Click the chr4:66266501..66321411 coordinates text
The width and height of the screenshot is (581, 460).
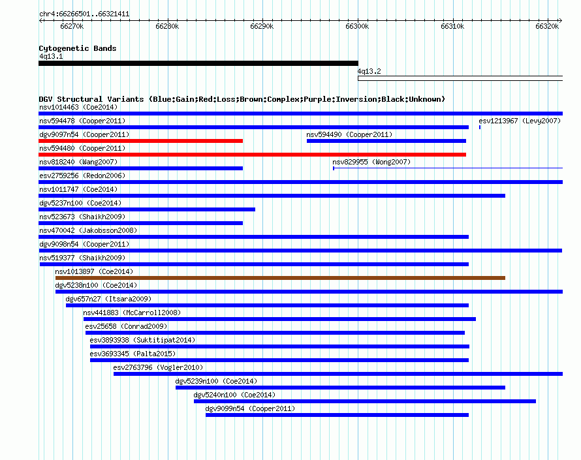84,14
